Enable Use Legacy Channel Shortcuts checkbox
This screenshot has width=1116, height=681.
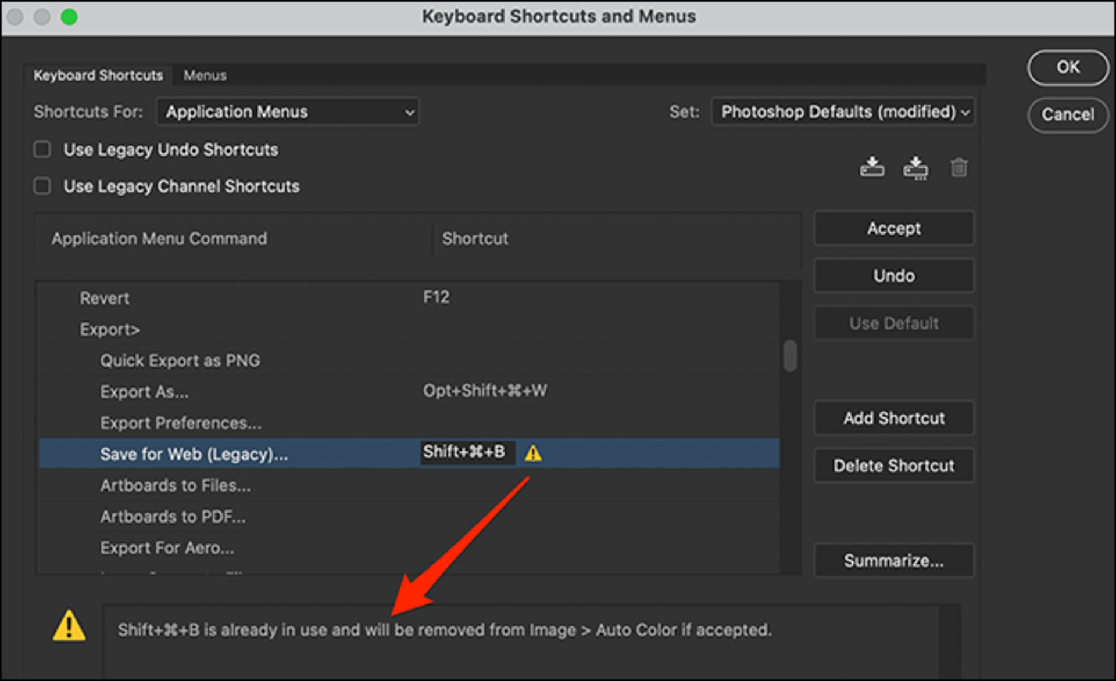tap(42, 186)
